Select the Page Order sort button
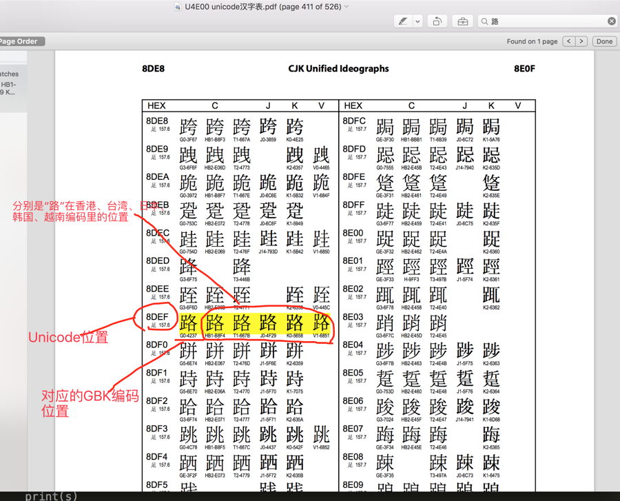Viewport: 620px width, 501px height. coord(22,41)
